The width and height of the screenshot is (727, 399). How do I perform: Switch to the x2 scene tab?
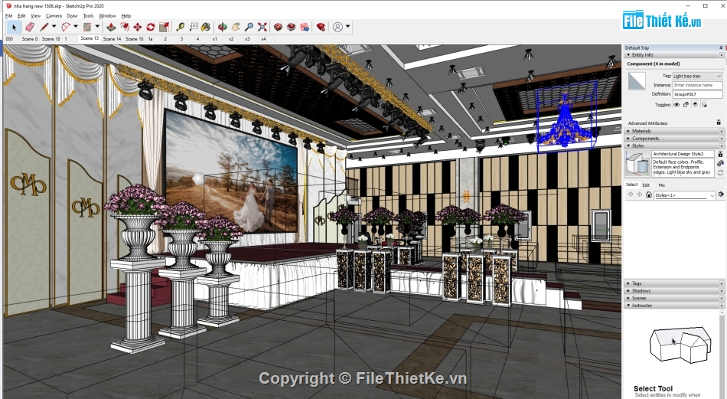click(231, 39)
